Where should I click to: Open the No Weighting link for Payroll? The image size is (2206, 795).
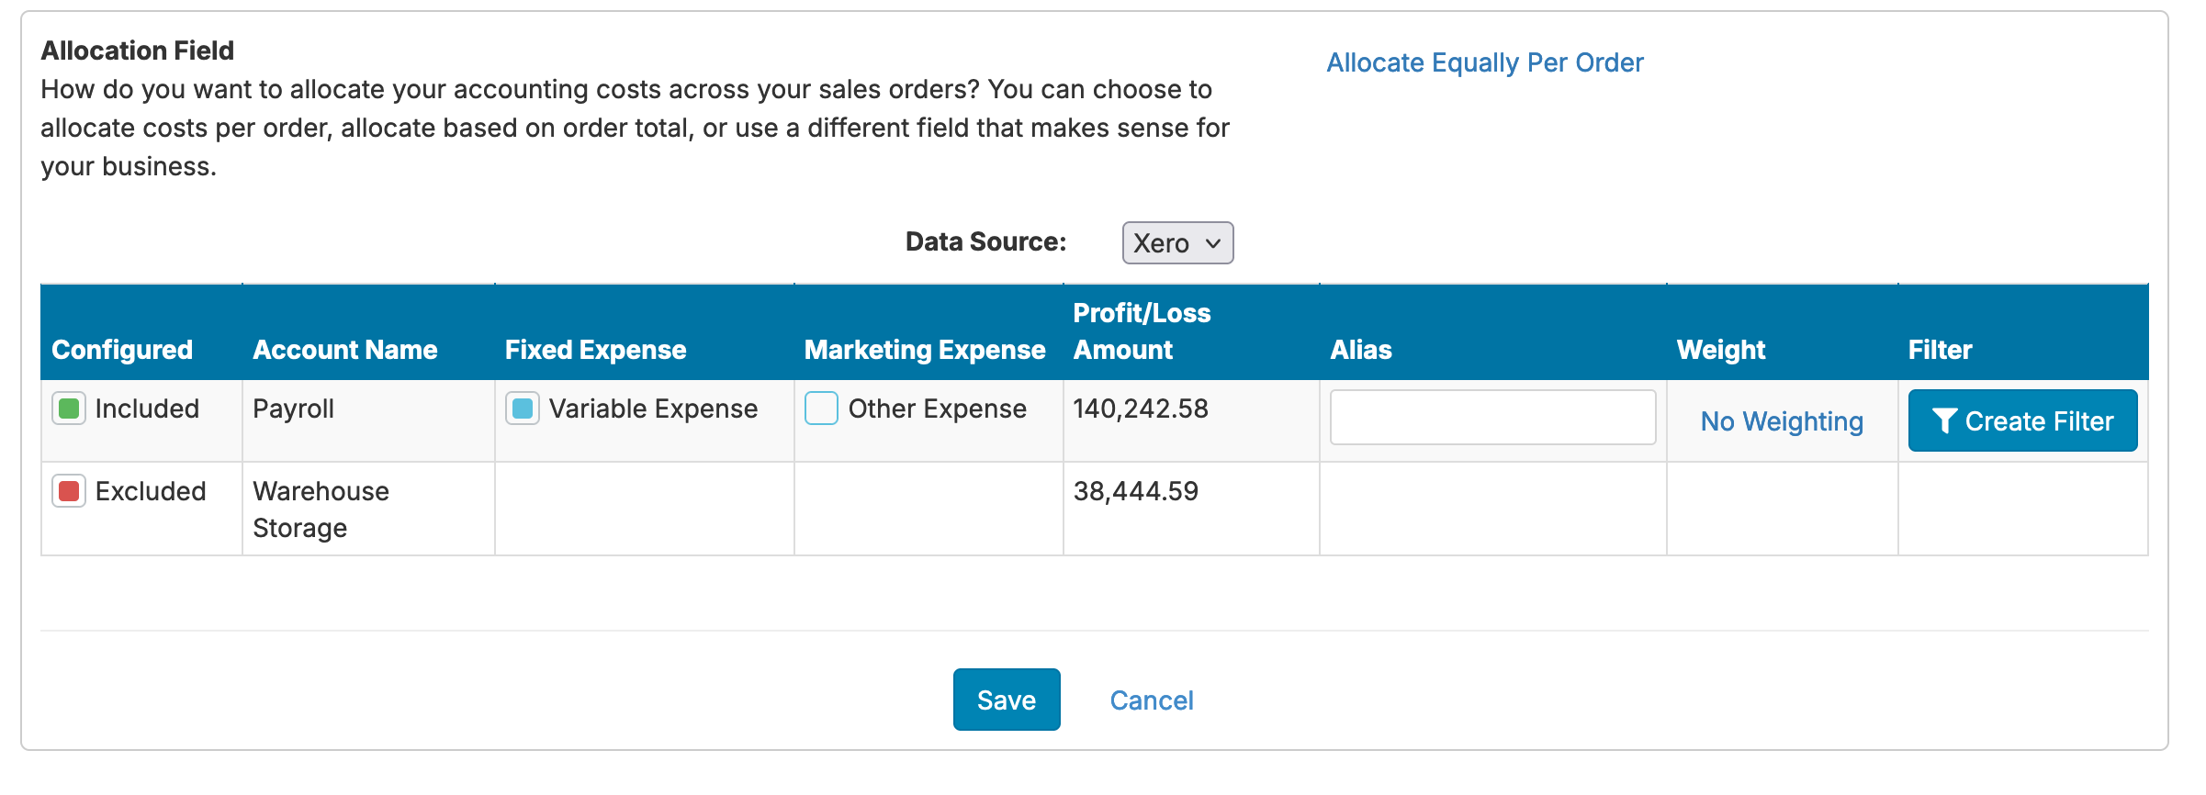coord(1782,421)
